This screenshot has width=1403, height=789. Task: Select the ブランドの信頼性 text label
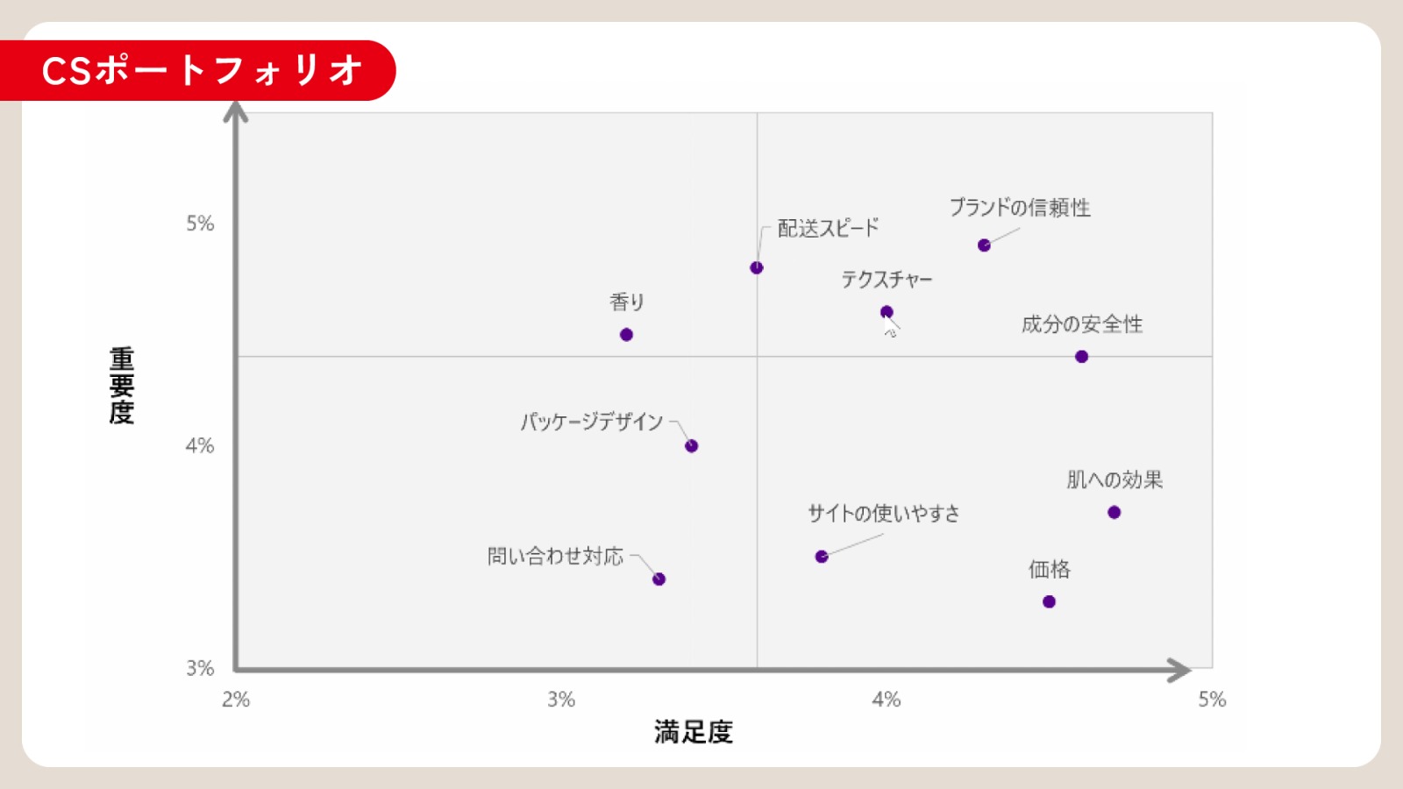(x=1020, y=208)
